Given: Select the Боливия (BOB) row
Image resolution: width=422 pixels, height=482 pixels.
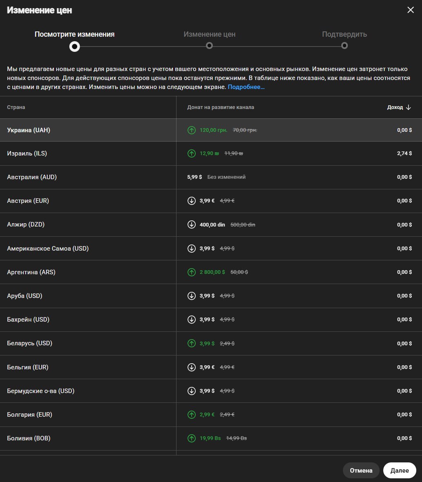Looking at the screenshot, I should click(211, 438).
